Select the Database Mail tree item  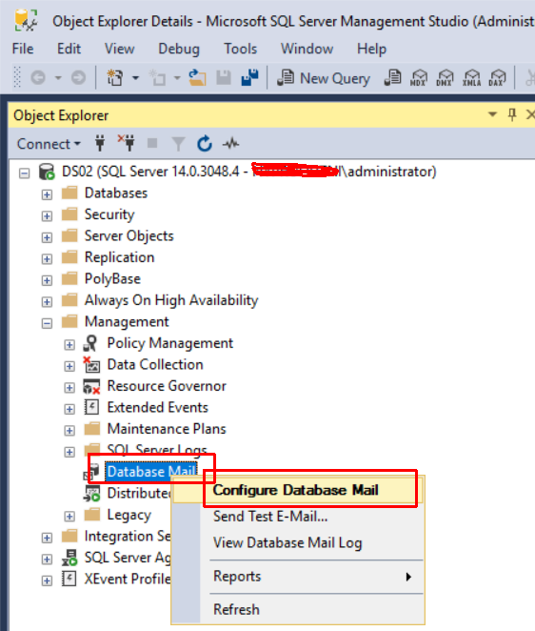click(x=151, y=472)
